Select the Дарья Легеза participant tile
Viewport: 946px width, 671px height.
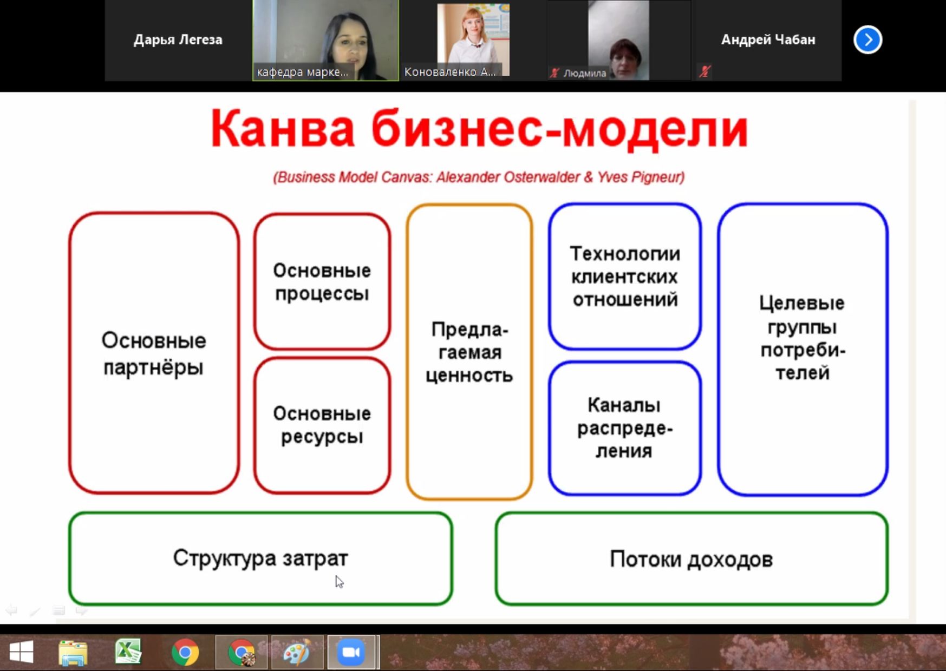[178, 40]
